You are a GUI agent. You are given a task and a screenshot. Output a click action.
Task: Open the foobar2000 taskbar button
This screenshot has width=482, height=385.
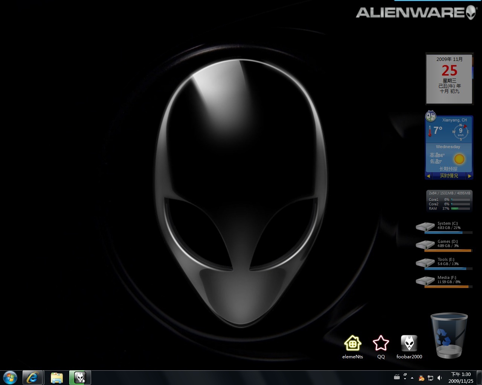click(80, 377)
